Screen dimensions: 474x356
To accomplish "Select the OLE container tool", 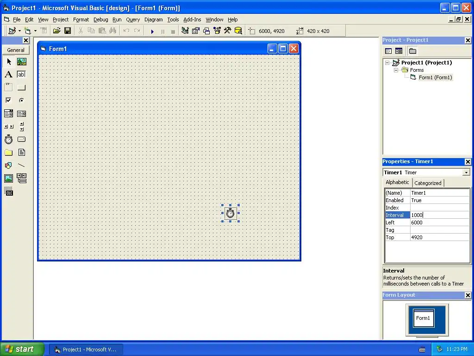I will [9, 191].
